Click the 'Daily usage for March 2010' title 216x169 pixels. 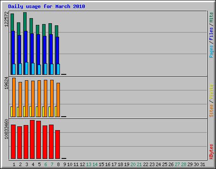click(x=46, y=6)
